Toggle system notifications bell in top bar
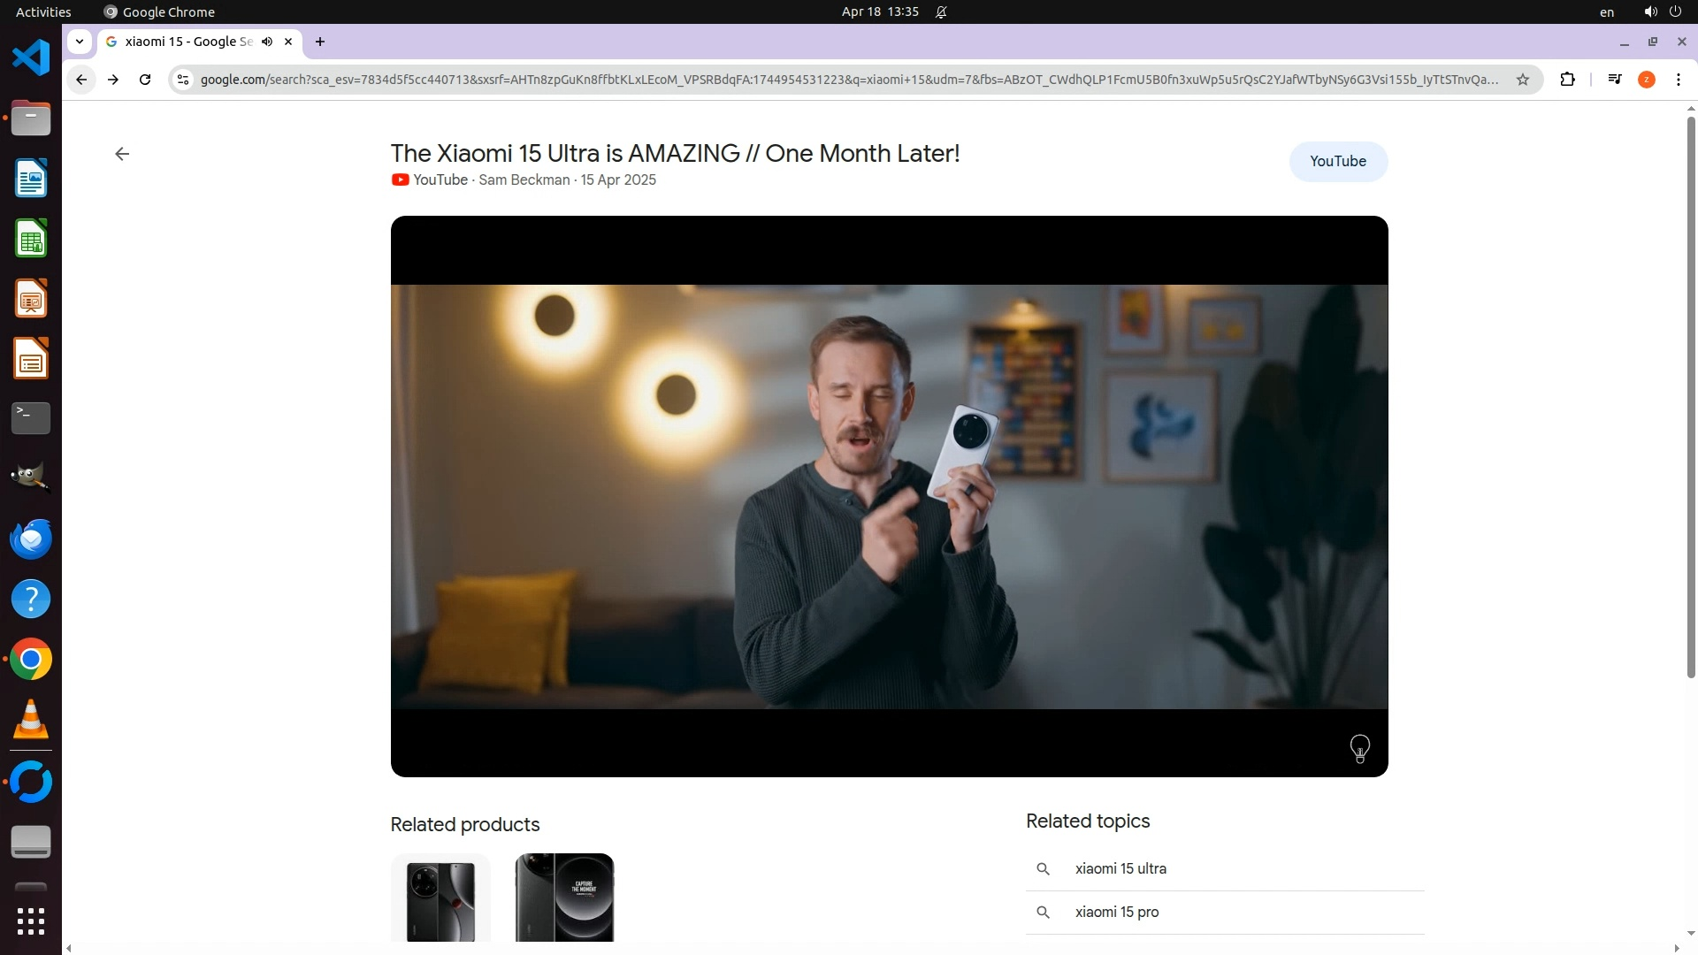 pos(941,12)
